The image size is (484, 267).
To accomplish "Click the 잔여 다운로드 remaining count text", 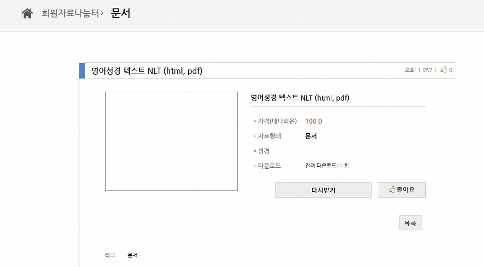I will pyautogui.click(x=327, y=166).
